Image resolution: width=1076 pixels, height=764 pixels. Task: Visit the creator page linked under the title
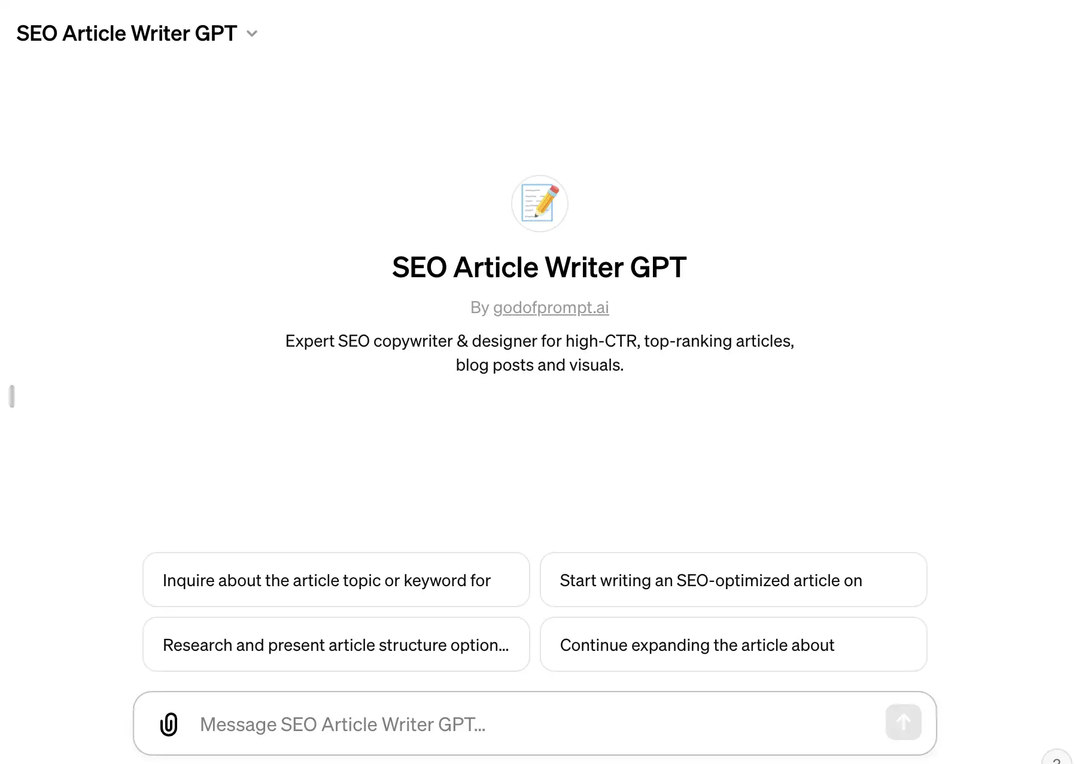(x=551, y=307)
